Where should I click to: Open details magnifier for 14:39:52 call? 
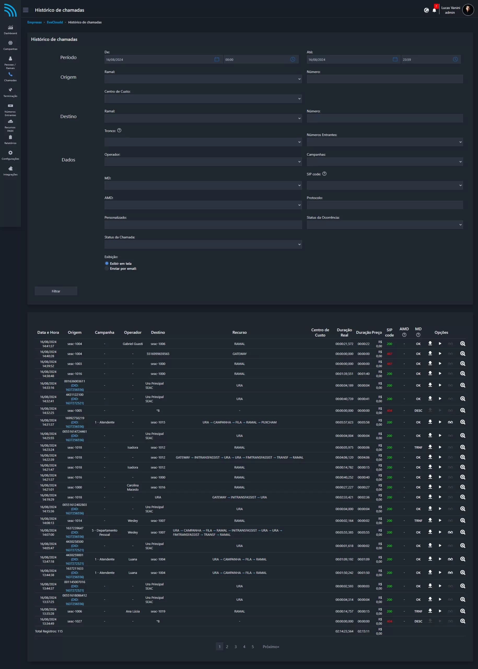(x=462, y=363)
